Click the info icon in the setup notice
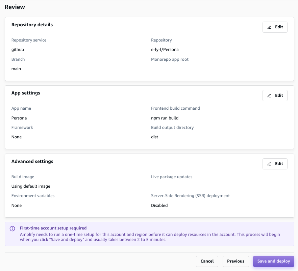This screenshot has width=298, height=271. [12, 228]
